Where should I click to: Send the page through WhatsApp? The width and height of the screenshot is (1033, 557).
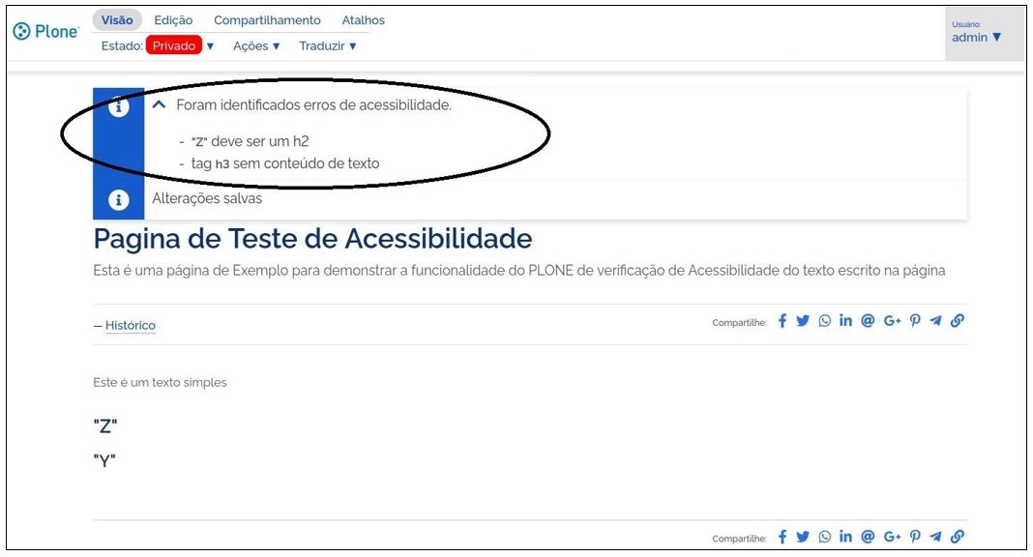[x=824, y=320]
